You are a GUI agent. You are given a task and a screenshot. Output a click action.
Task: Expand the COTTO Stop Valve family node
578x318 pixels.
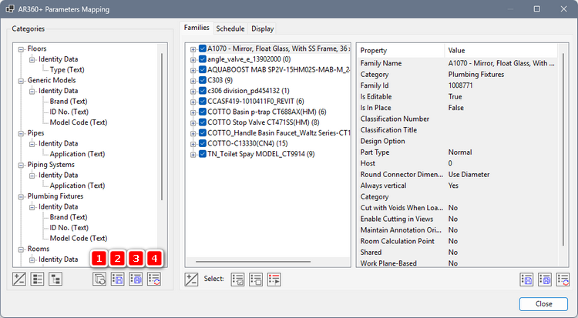tap(193, 122)
